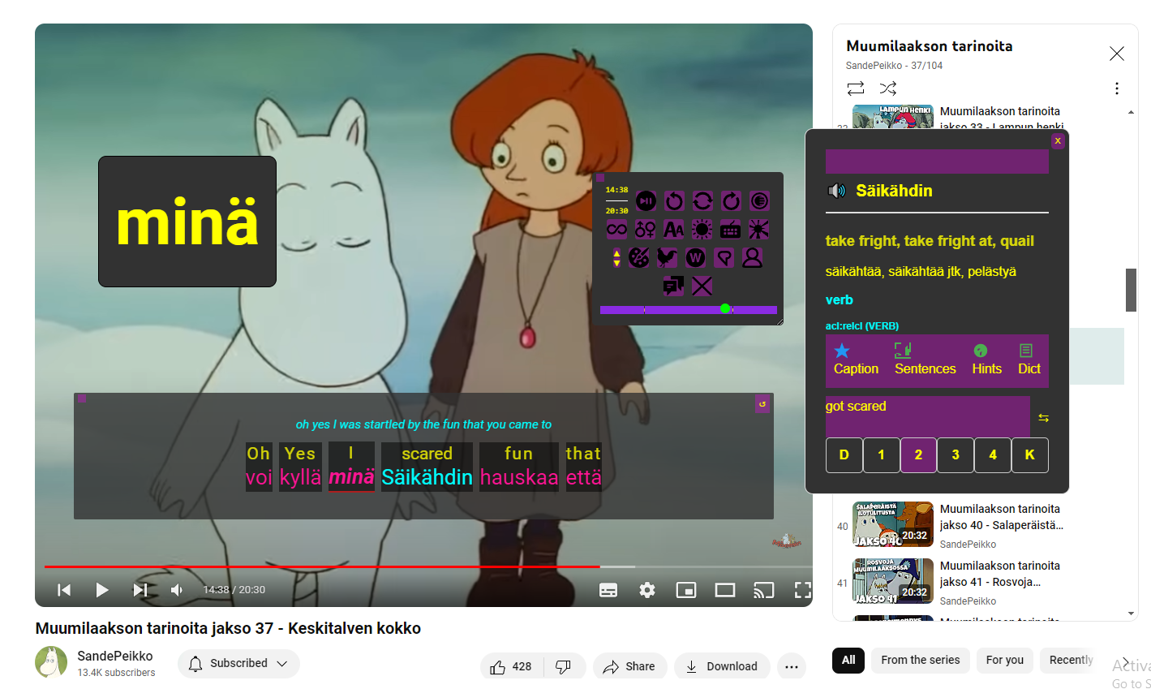Mute the video volume
This screenshot has height=689, width=1151.
[x=178, y=590]
